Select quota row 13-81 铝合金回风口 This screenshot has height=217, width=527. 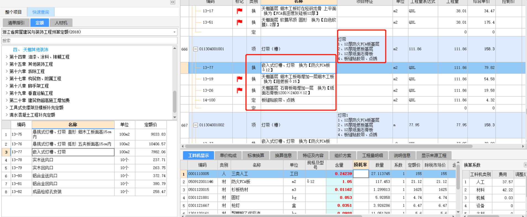click(x=84, y=184)
